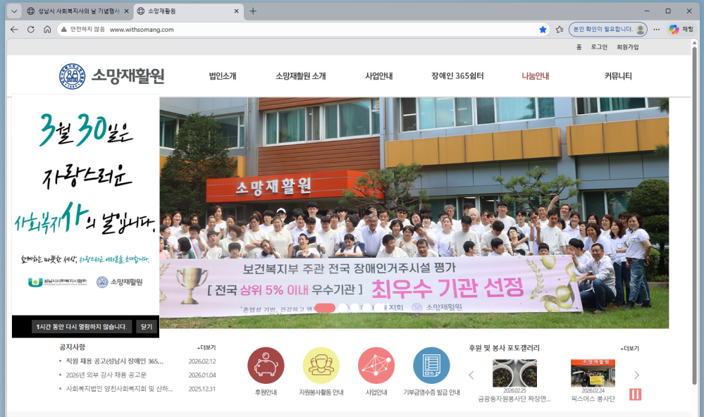
Task: Open browser settings and more (three dots)
Action: (x=656, y=29)
